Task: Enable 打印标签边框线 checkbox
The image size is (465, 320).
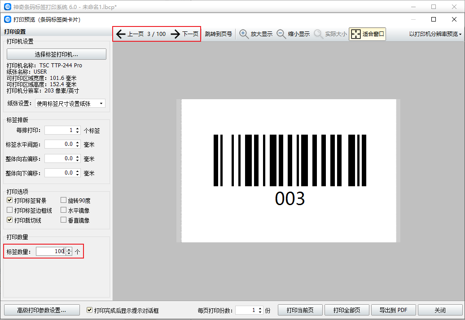Action: tap(9, 210)
